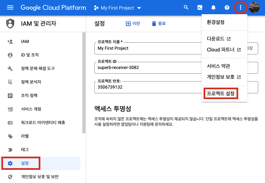Screen dimensions: 265x183
Task: Open the notifications bell
Action: [x=213, y=7]
